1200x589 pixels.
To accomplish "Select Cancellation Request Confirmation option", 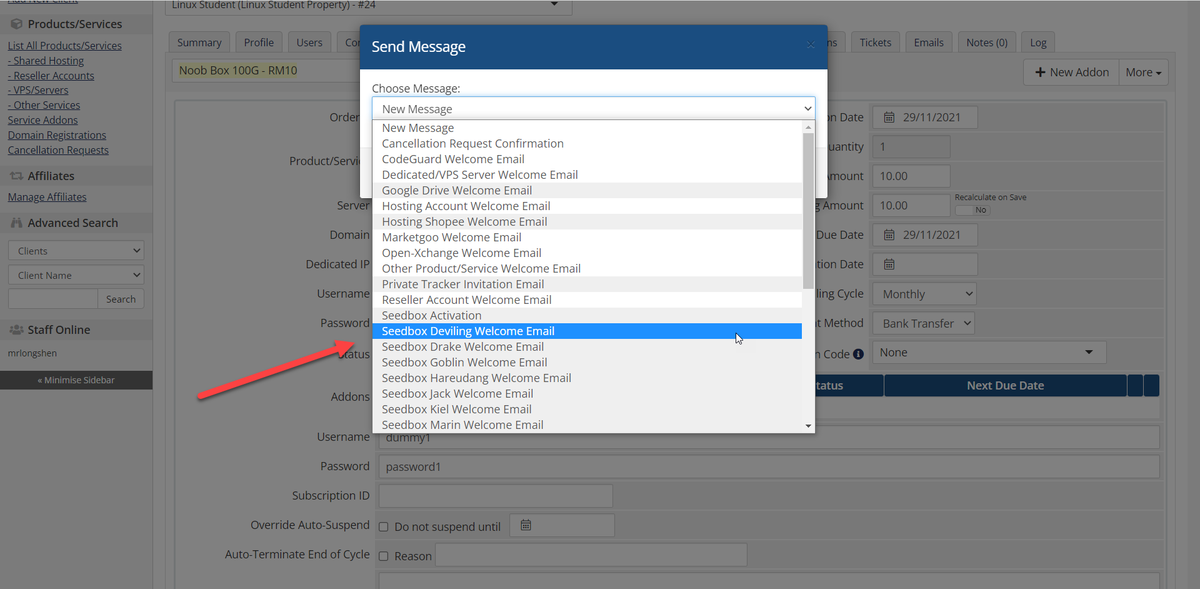I will pos(587,144).
